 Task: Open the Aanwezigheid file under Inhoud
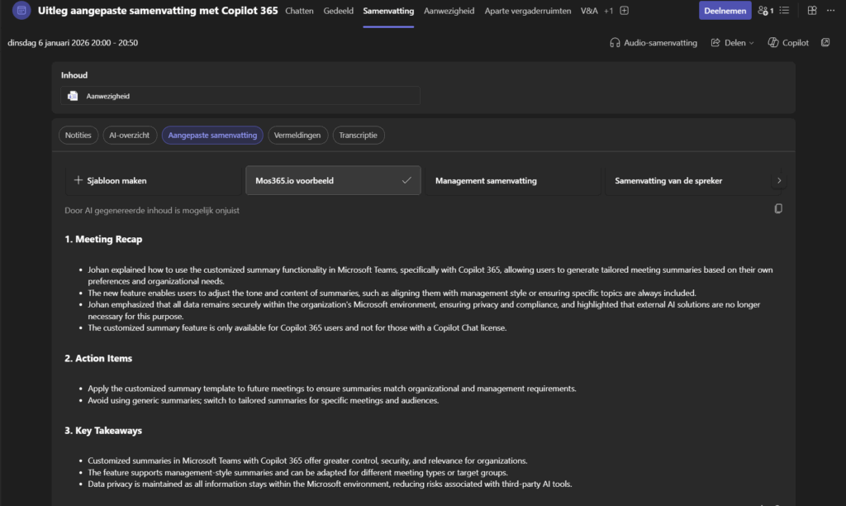(107, 97)
